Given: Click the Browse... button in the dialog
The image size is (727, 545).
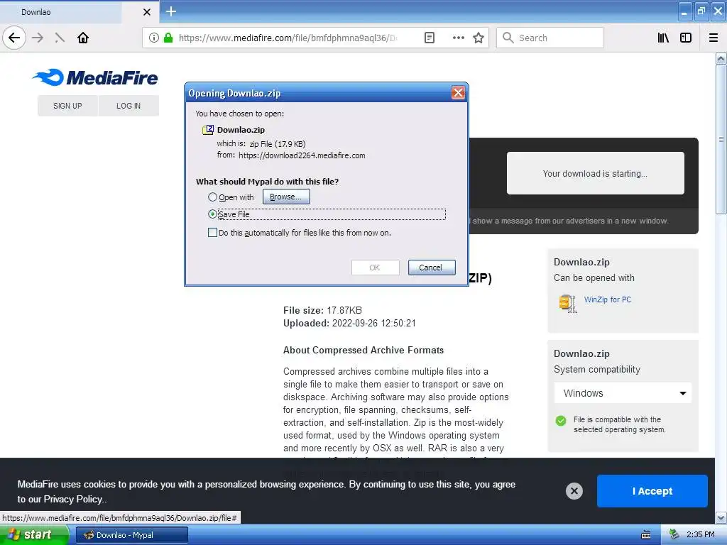Looking at the screenshot, I should [286, 197].
